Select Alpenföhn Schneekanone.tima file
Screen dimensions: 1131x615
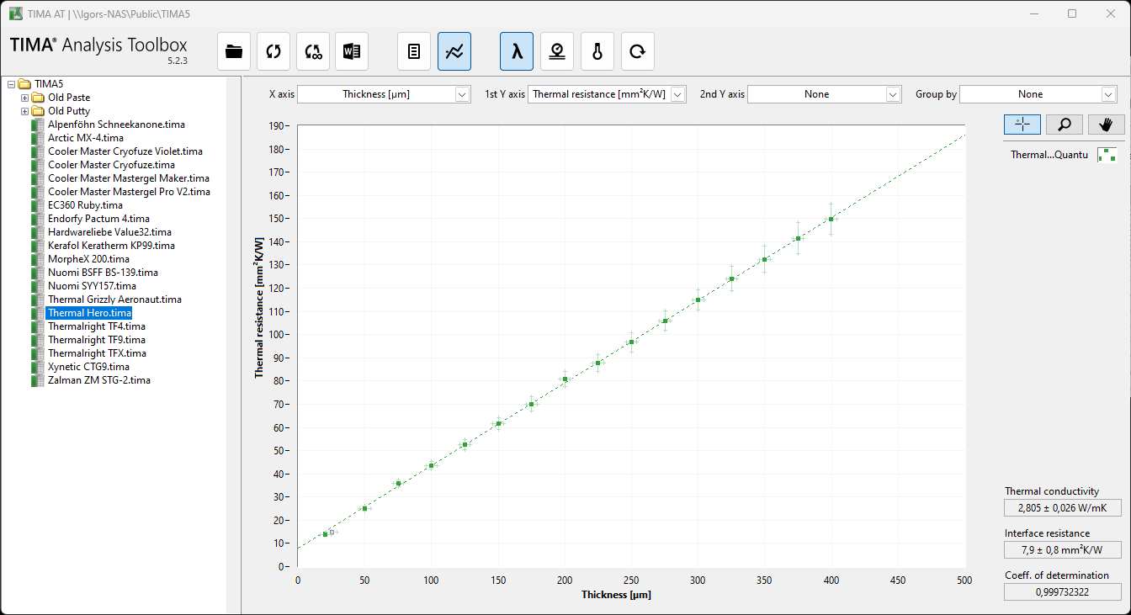pos(116,125)
